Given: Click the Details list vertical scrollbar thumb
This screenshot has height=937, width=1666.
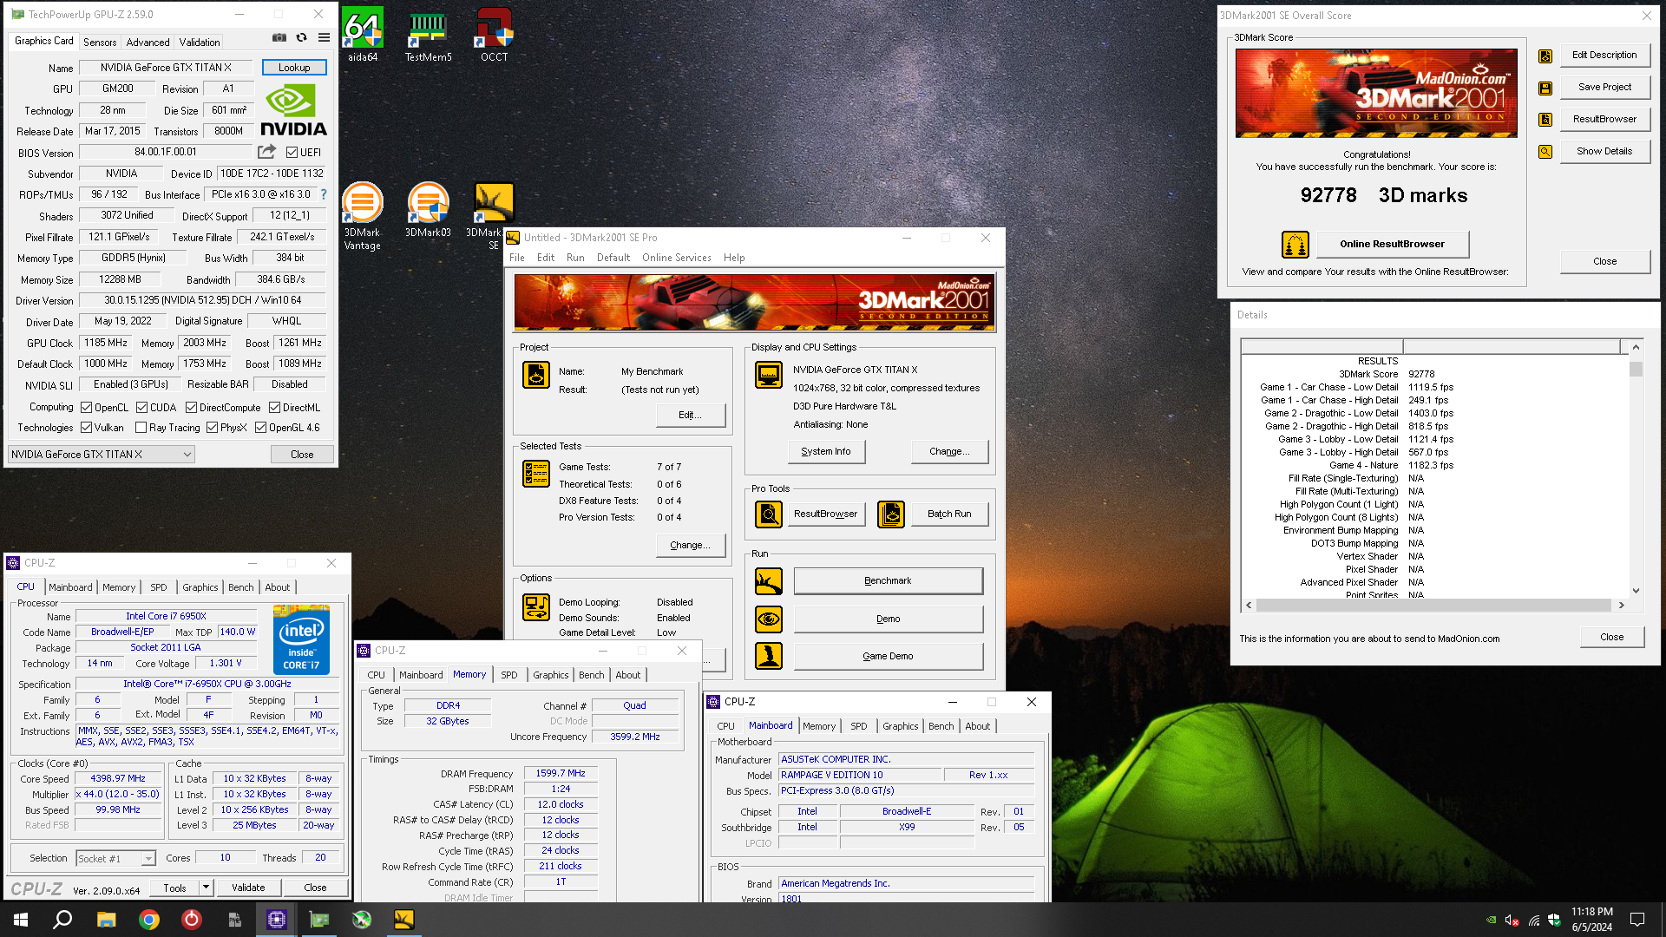Looking at the screenshot, I should [1636, 370].
